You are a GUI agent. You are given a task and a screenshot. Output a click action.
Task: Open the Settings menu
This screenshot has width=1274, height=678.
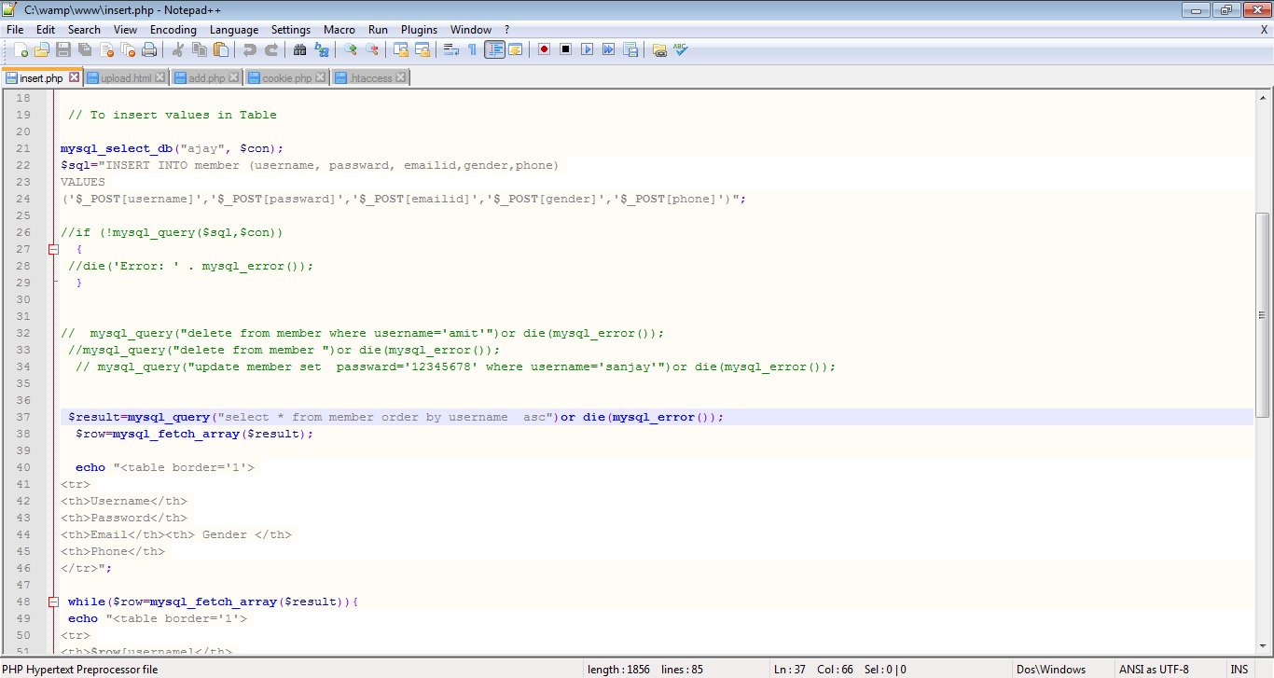click(291, 30)
